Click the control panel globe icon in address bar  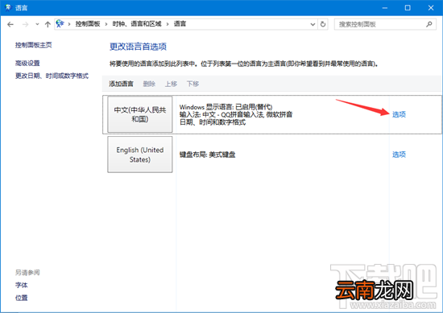tap(60, 23)
